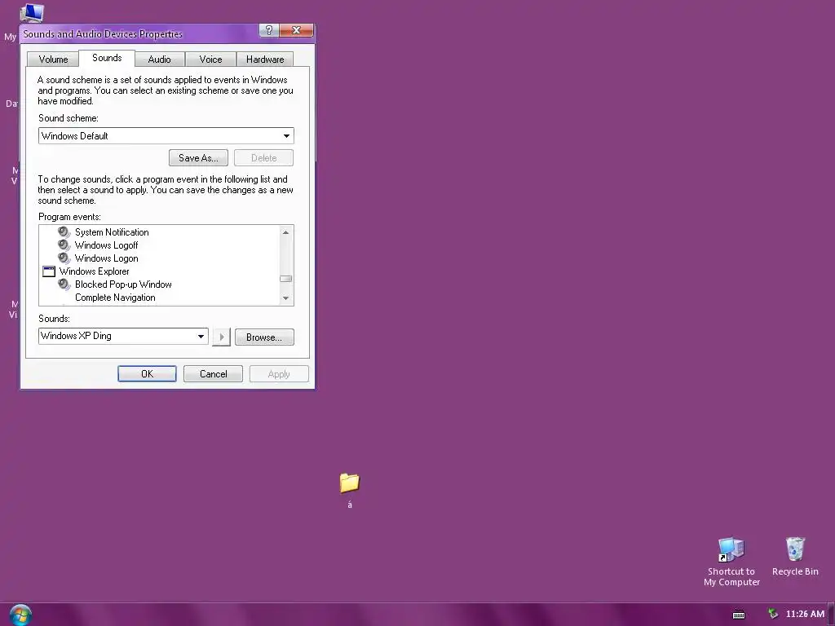Click the green network tray icon
This screenshot has width=835, height=626.
(x=773, y=614)
